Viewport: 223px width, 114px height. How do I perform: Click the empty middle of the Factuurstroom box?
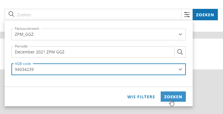[x=105, y=34]
